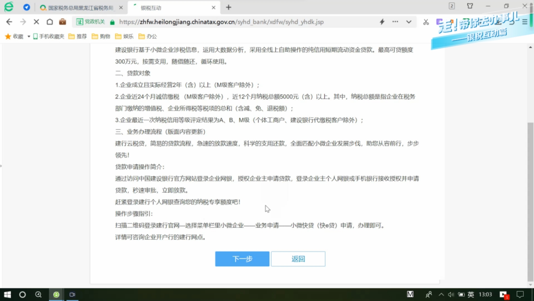This screenshot has height=301, width=534.
Task: Stop loading the current page
Action: [36, 22]
